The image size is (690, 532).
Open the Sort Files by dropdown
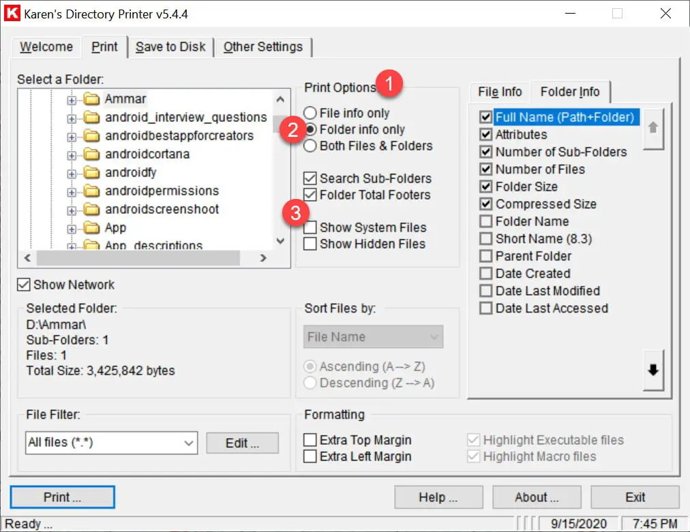coord(373,337)
